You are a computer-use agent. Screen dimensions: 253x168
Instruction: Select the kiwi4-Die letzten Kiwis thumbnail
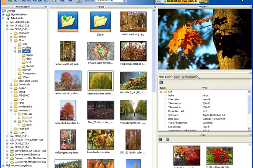point(100,140)
